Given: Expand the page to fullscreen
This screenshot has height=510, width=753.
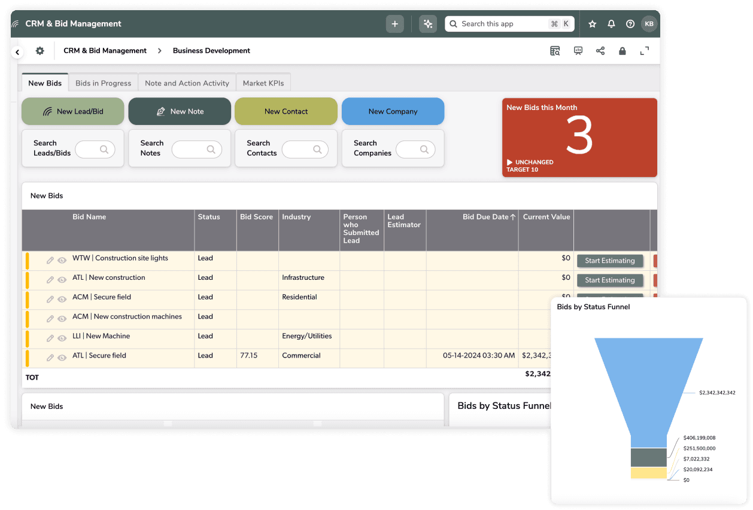Looking at the screenshot, I should [x=645, y=51].
